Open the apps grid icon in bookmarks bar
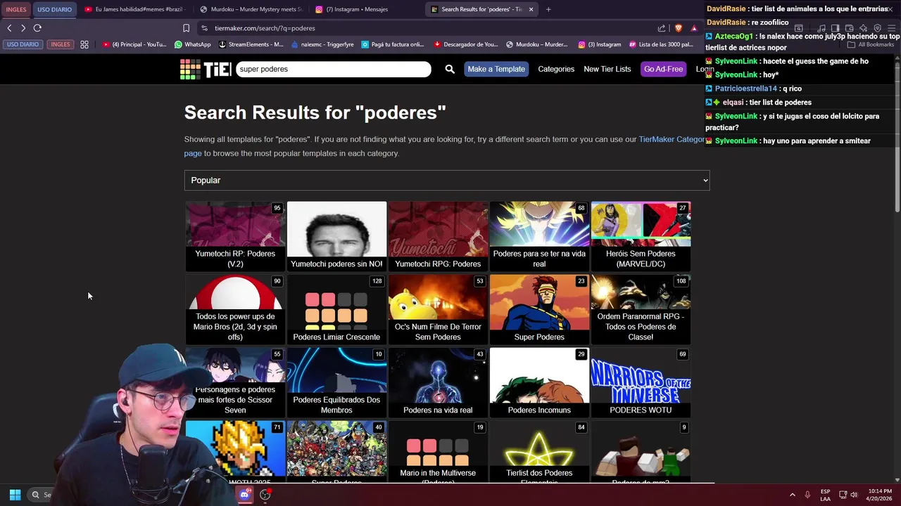Viewport: 901px width, 506px height. [x=84, y=44]
